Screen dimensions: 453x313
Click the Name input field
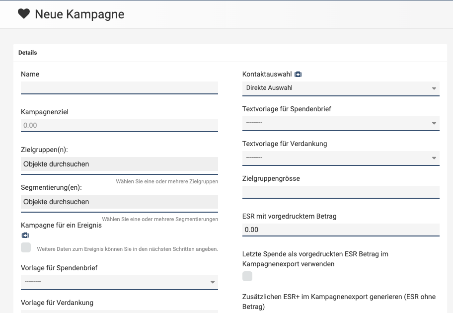119,87
